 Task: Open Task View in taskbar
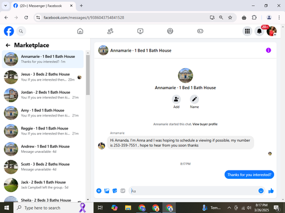(100, 208)
